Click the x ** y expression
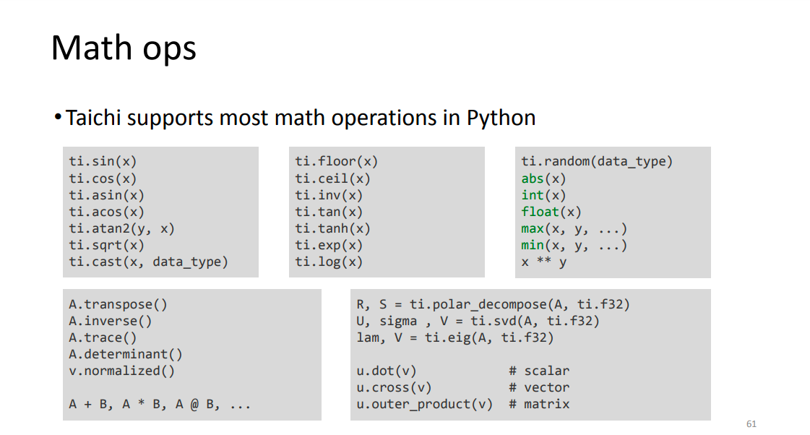This screenshot has width=810, height=435. [543, 262]
